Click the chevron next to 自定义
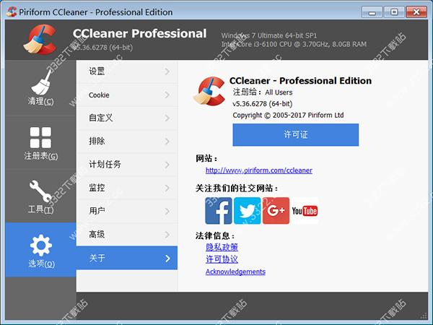The image size is (433, 325). pyautogui.click(x=167, y=118)
